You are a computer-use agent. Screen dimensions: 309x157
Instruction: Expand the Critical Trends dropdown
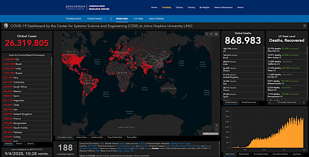click(x=96, y=18)
